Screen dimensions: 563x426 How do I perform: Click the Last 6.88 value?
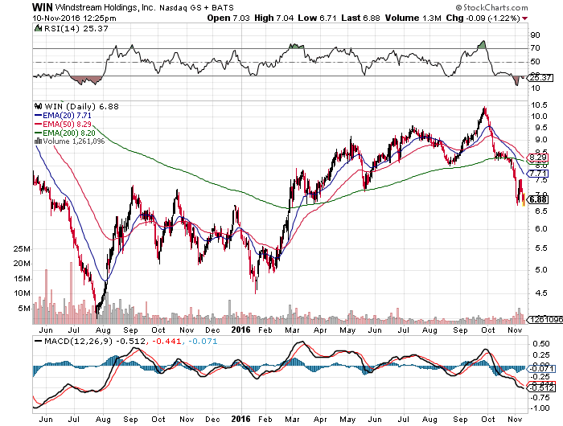[x=360, y=18]
